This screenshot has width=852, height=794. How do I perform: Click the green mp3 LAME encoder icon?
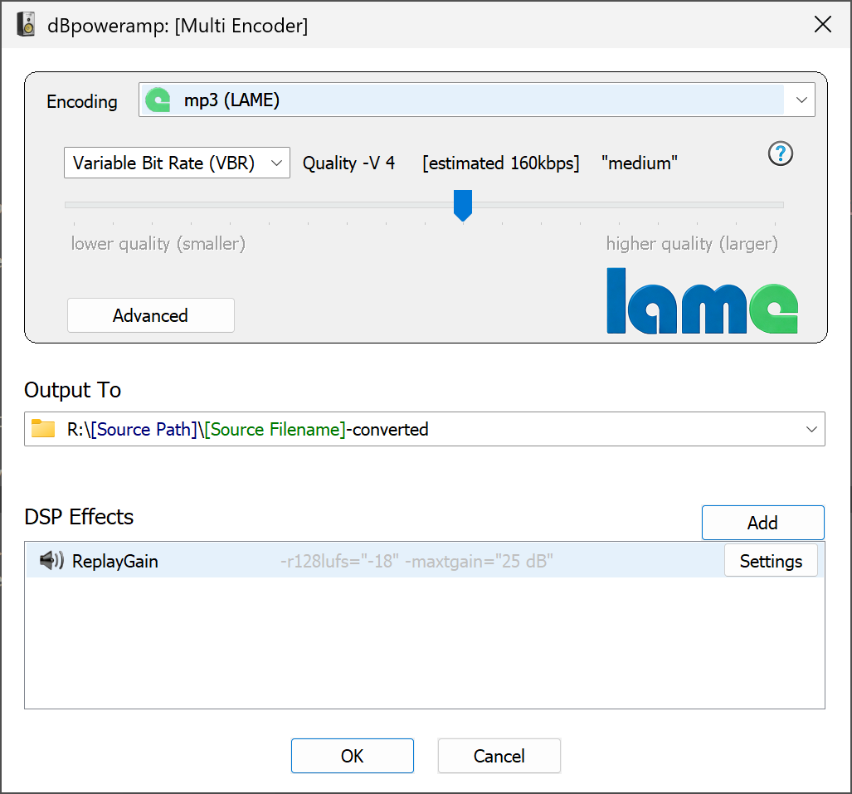tap(158, 100)
